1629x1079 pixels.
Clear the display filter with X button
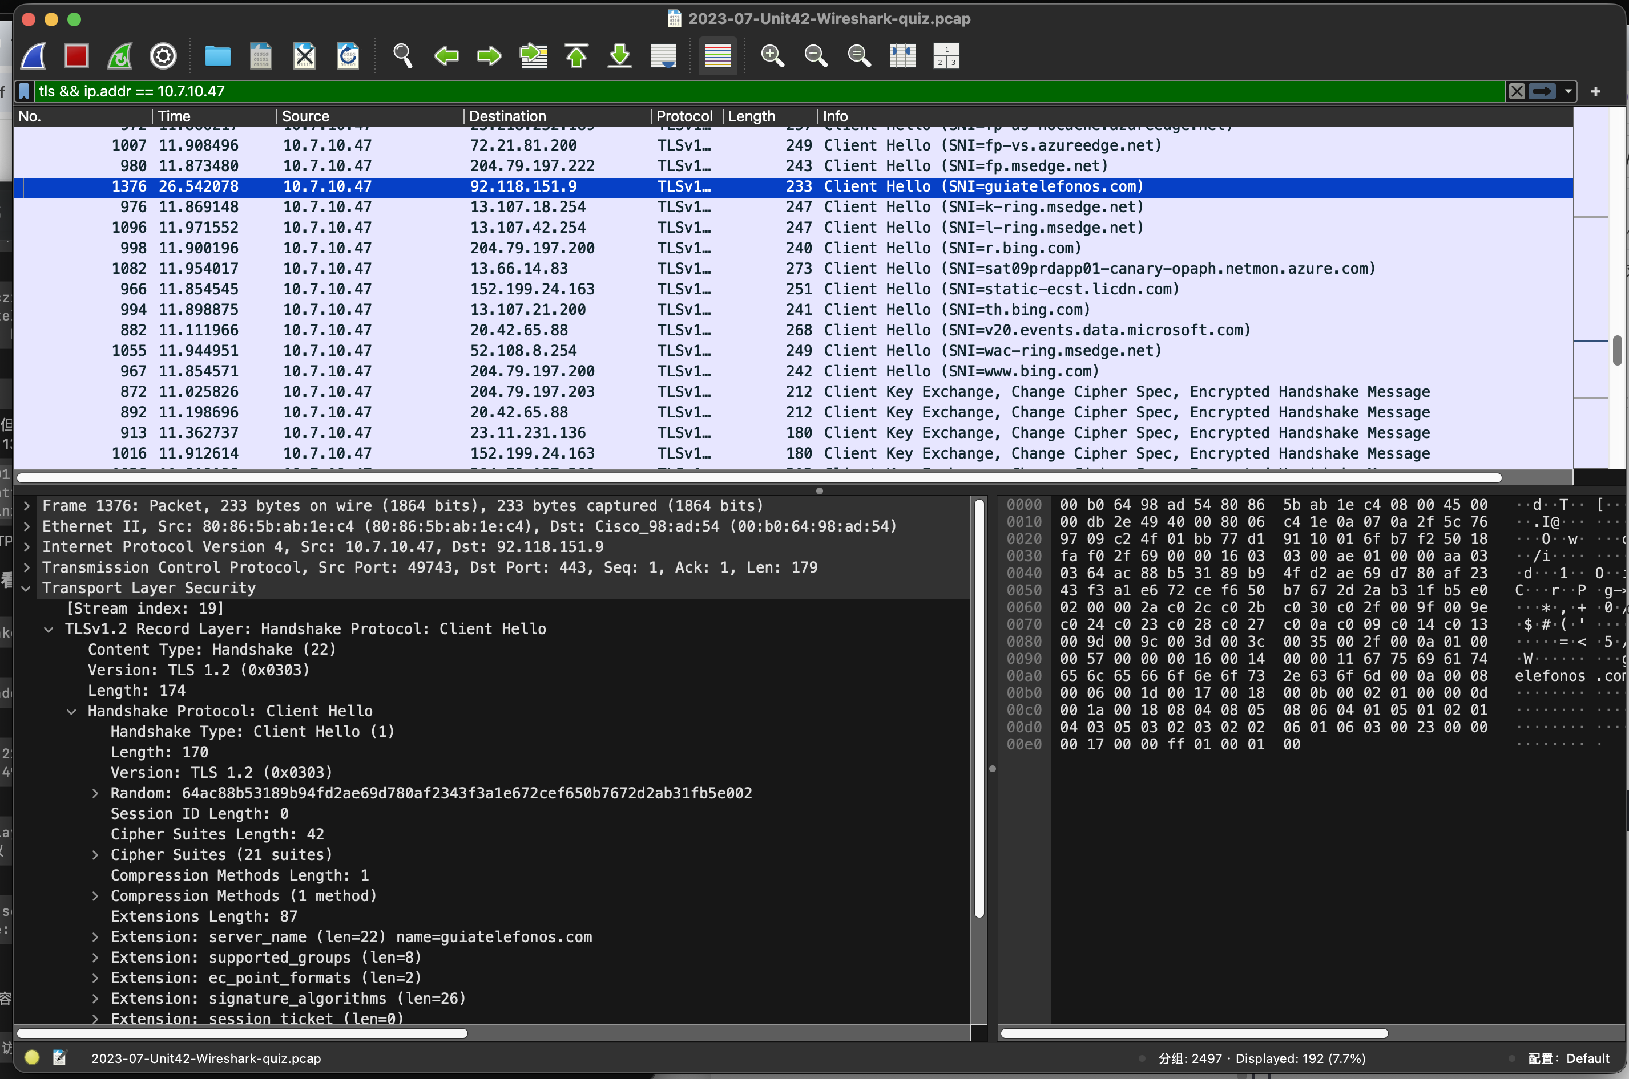coord(1516,91)
